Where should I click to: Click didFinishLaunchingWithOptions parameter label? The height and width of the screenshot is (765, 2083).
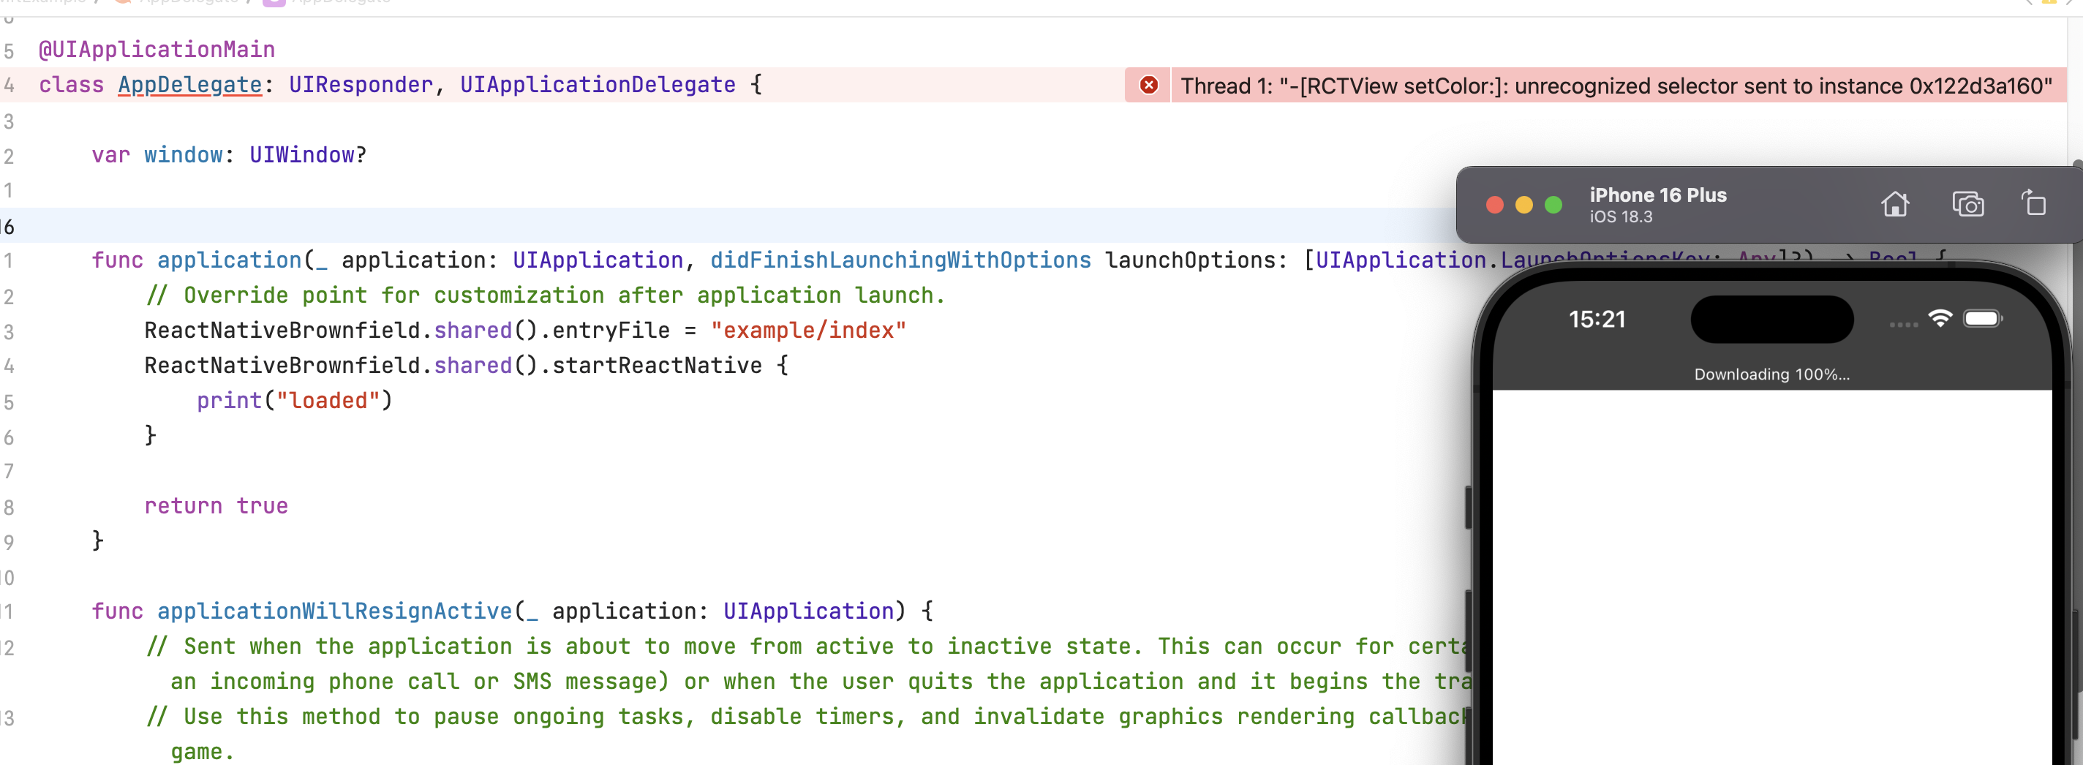pos(900,260)
